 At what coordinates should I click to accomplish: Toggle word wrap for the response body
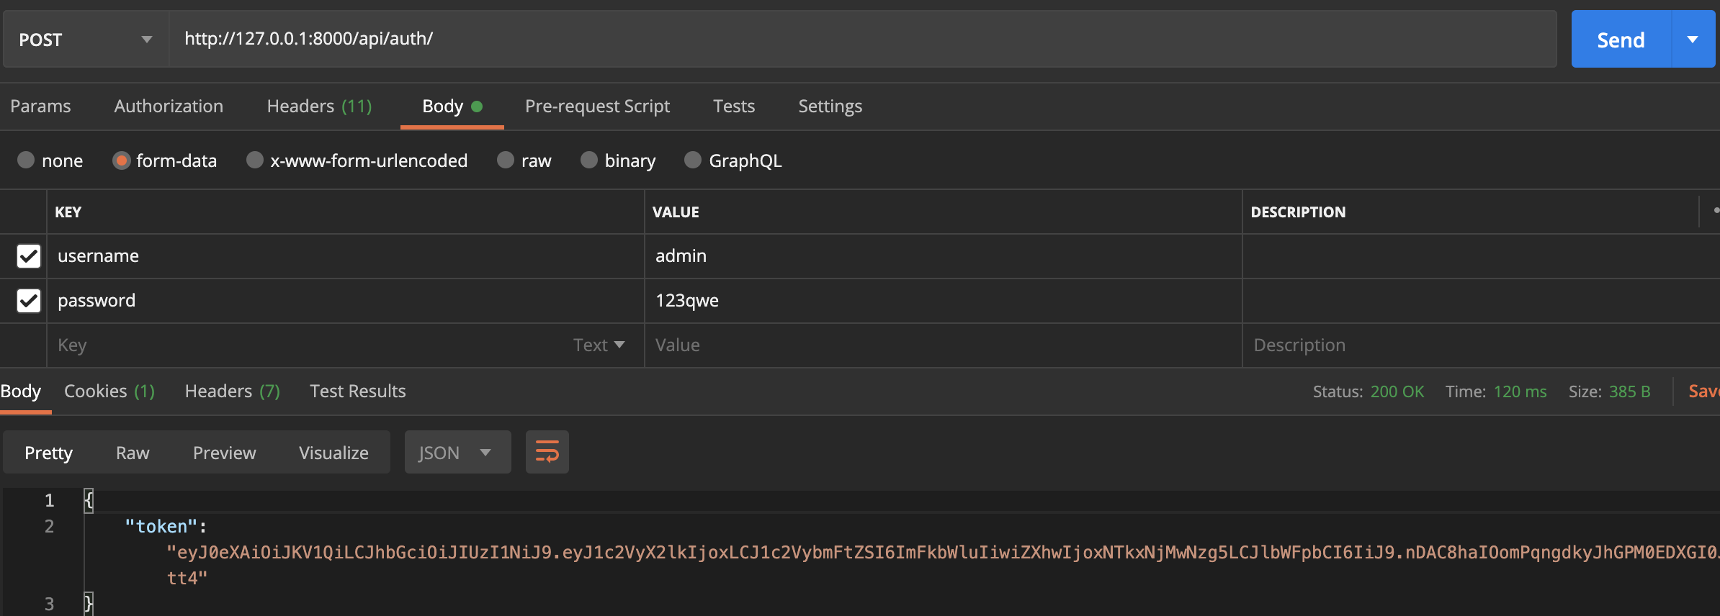tap(547, 453)
